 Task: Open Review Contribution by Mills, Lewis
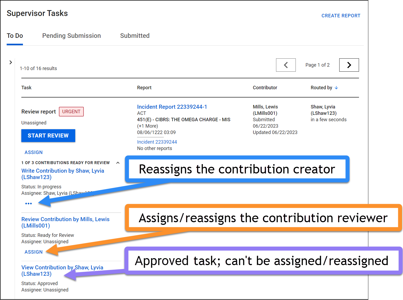coord(65,222)
